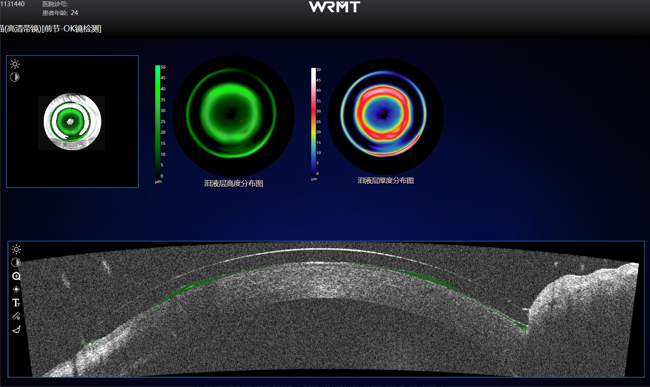Click the green height color scale bar

(x=158, y=121)
